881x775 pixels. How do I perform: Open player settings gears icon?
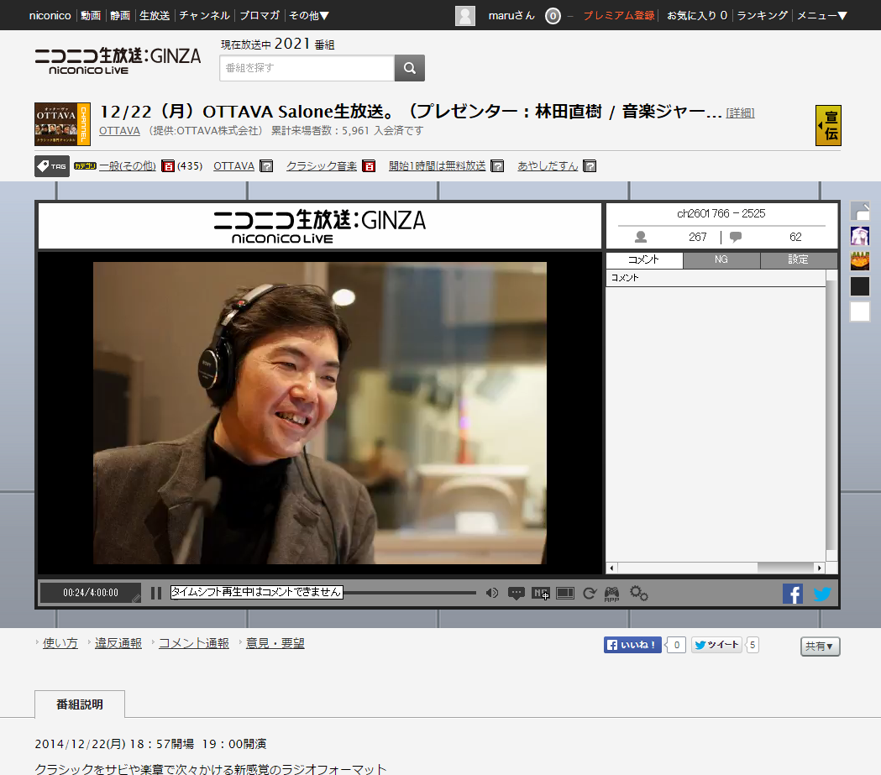coord(639,594)
